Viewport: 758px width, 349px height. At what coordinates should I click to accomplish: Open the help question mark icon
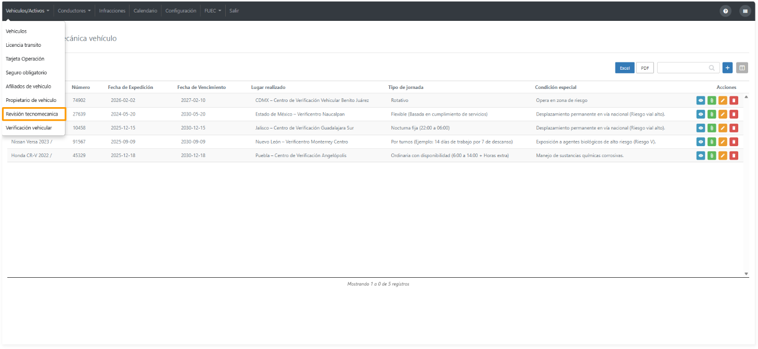726,11
